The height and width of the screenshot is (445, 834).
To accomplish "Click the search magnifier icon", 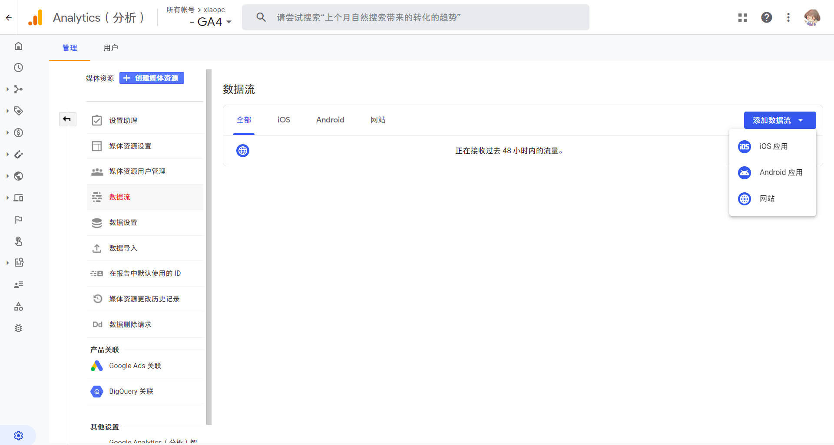I will tap(261, 17).
